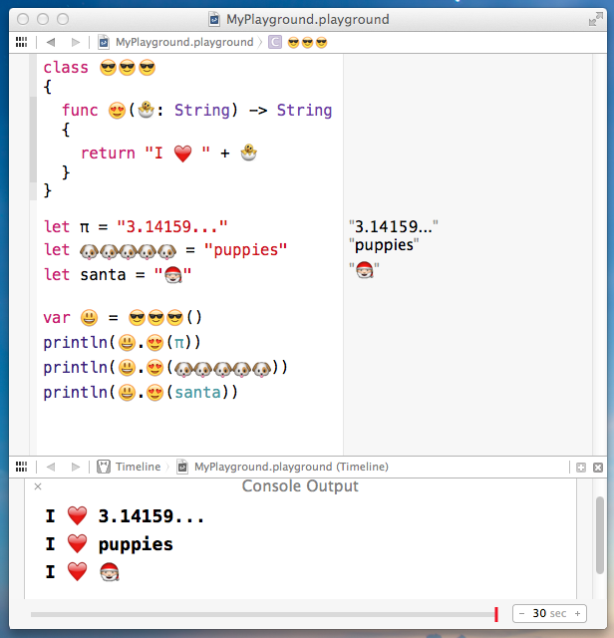The height and width of the screenshot is (638, 614).
Task: Open MyPlayground.playground breadcrumb in editor jump bar
Action: [184, 42]
